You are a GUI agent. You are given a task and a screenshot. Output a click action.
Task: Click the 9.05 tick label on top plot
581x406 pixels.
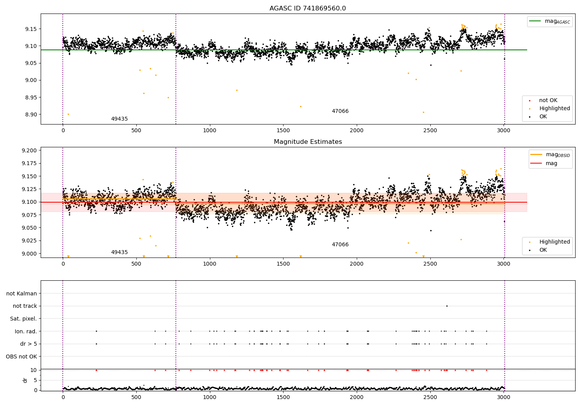[31, 63]
